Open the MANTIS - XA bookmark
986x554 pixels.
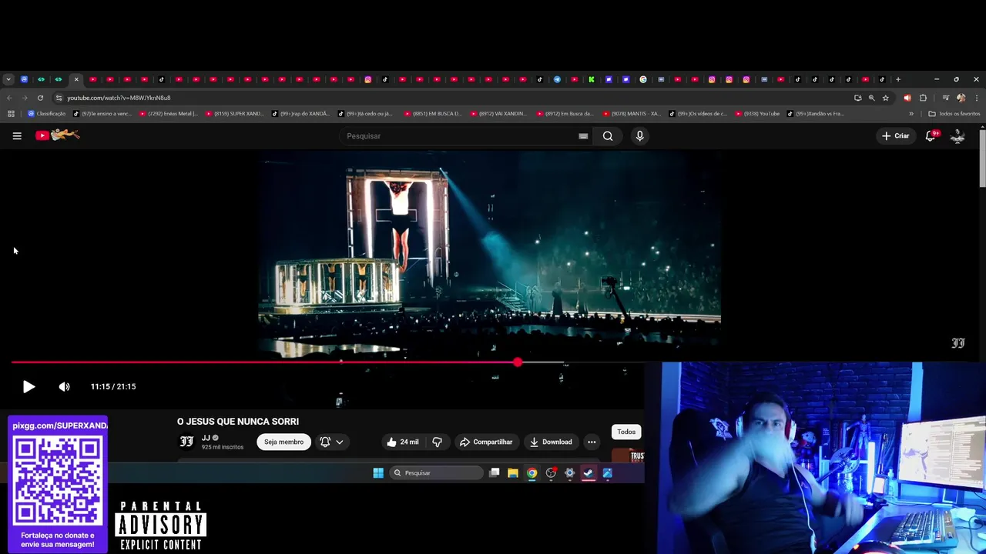tap(632, 114)
